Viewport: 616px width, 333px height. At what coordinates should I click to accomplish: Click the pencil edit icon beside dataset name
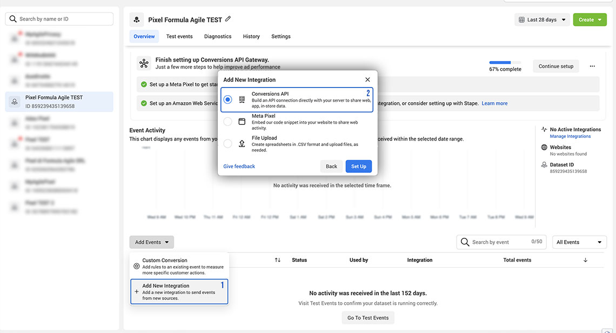coord(228,19)
